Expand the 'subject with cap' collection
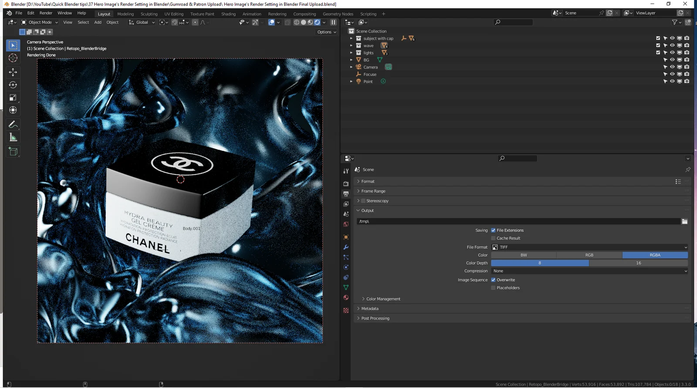The height and width of the screenshot is (388, 697). [351, 38]
